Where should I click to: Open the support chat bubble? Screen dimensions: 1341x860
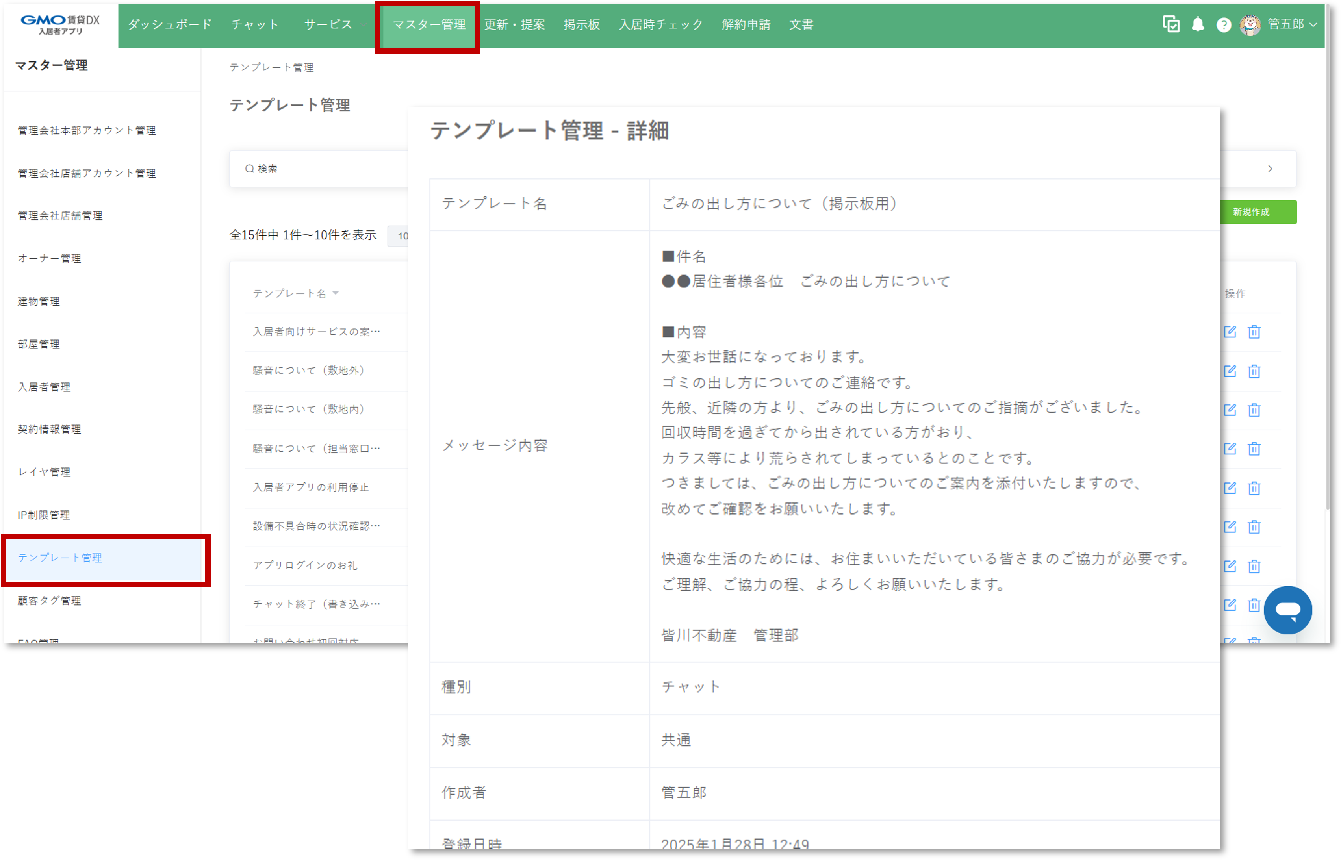point(1288,610)
